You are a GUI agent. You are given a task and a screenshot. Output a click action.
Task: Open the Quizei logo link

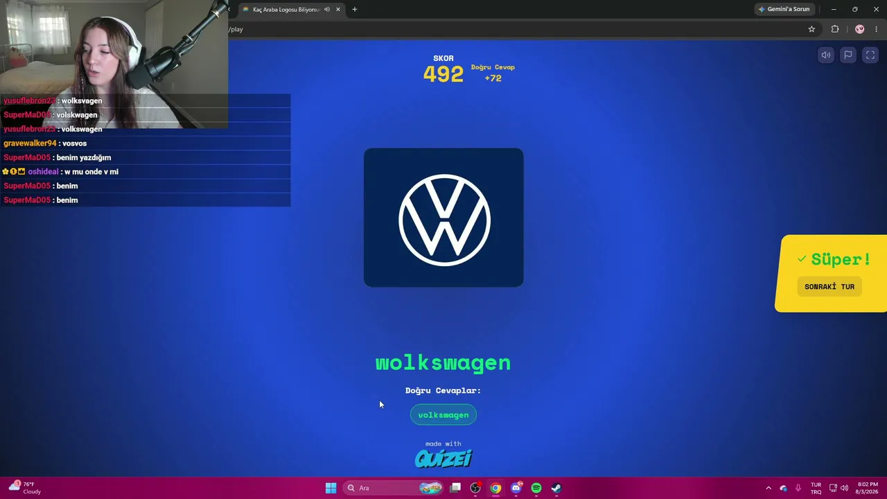[443, 458]
